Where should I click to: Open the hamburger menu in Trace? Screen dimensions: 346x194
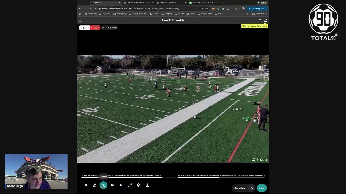[x=81, y=20]
